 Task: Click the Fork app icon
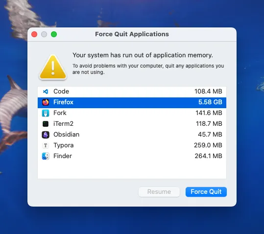tap(46, 113)
